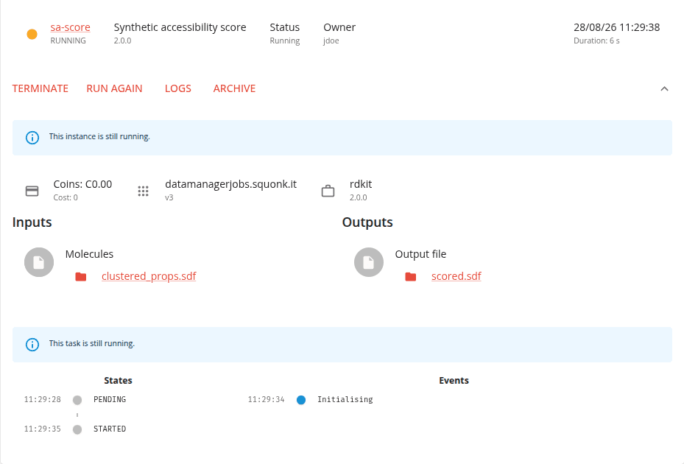Click the 'Duration: 6 s' text

596,41
